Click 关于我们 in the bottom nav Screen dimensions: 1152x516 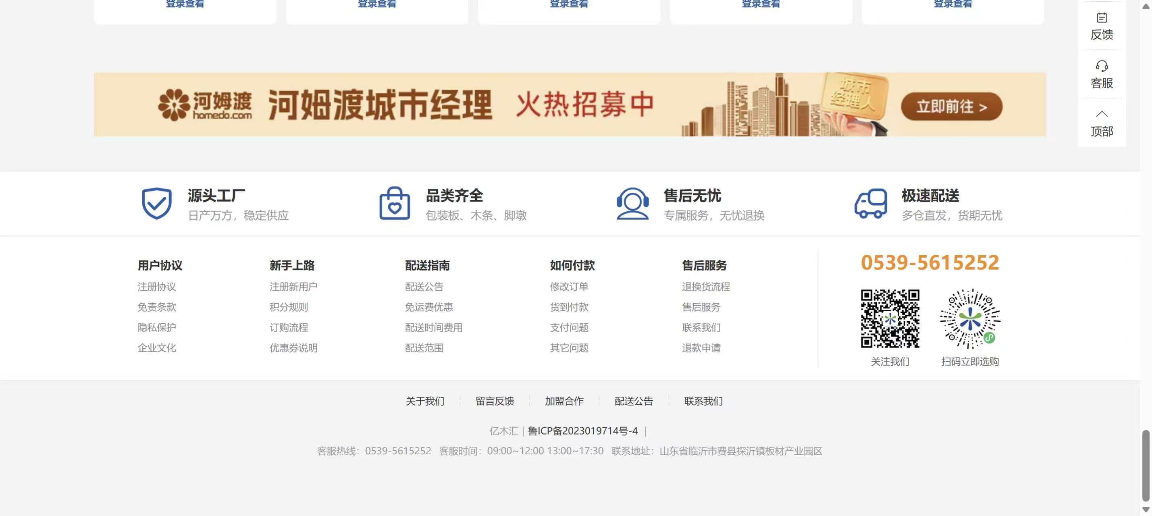coord(425,401)
